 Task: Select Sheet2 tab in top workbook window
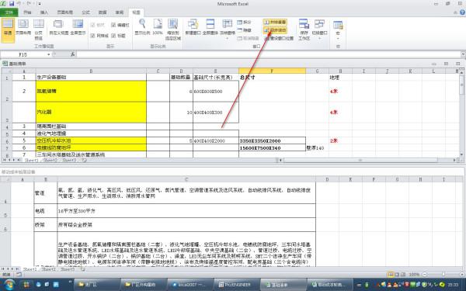click(x=50, y=160)
